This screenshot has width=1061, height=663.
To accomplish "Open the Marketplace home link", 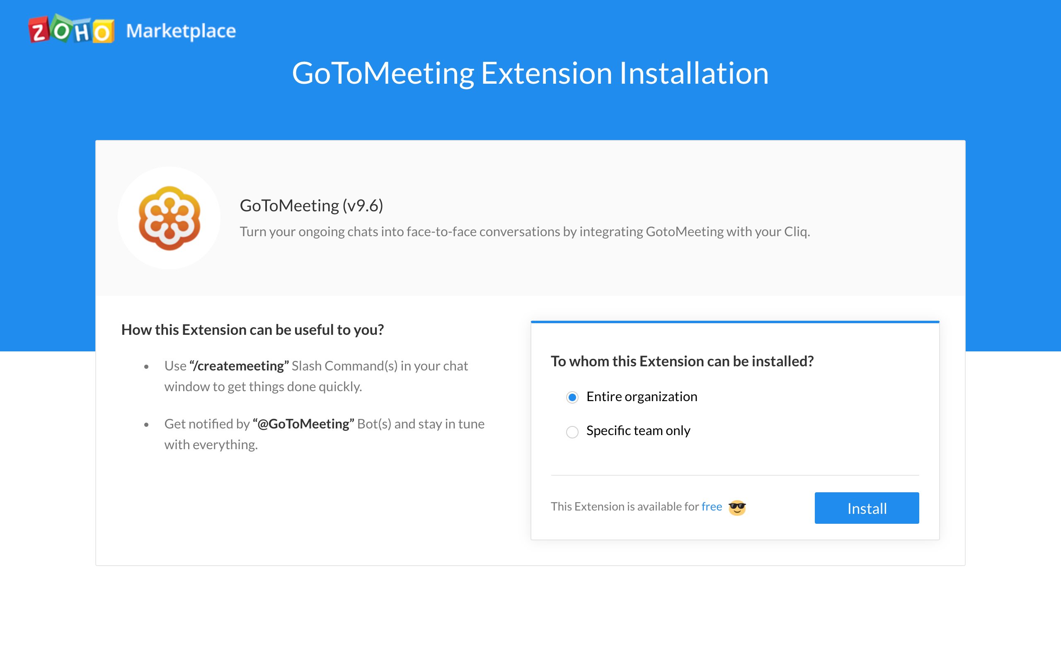I will 181,31.
